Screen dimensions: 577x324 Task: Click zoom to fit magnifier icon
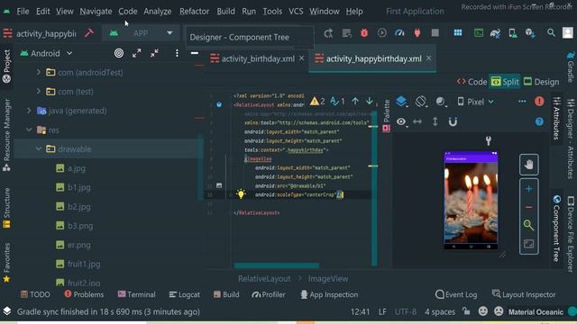coord(529,225)
